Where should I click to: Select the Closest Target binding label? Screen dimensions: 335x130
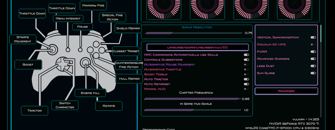point(126,51)
